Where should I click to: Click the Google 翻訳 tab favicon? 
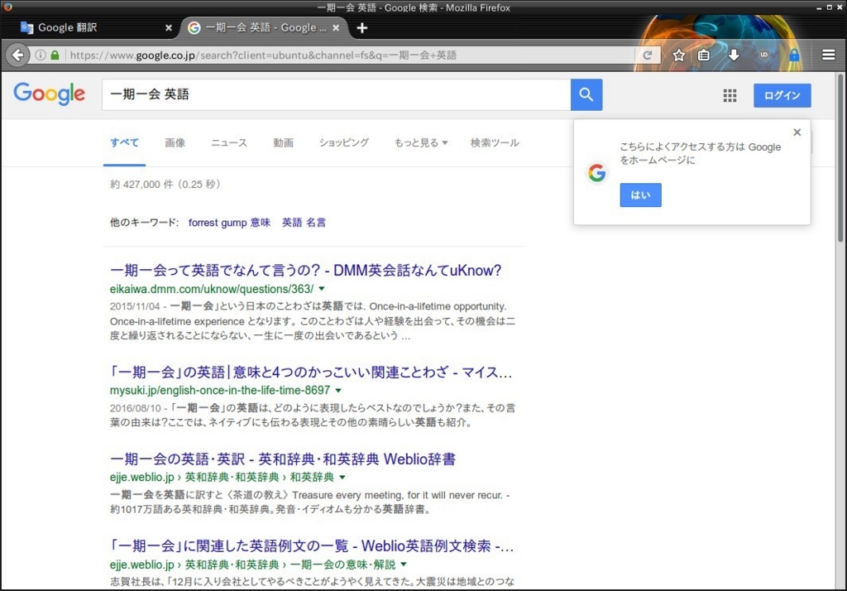[26, 27]
